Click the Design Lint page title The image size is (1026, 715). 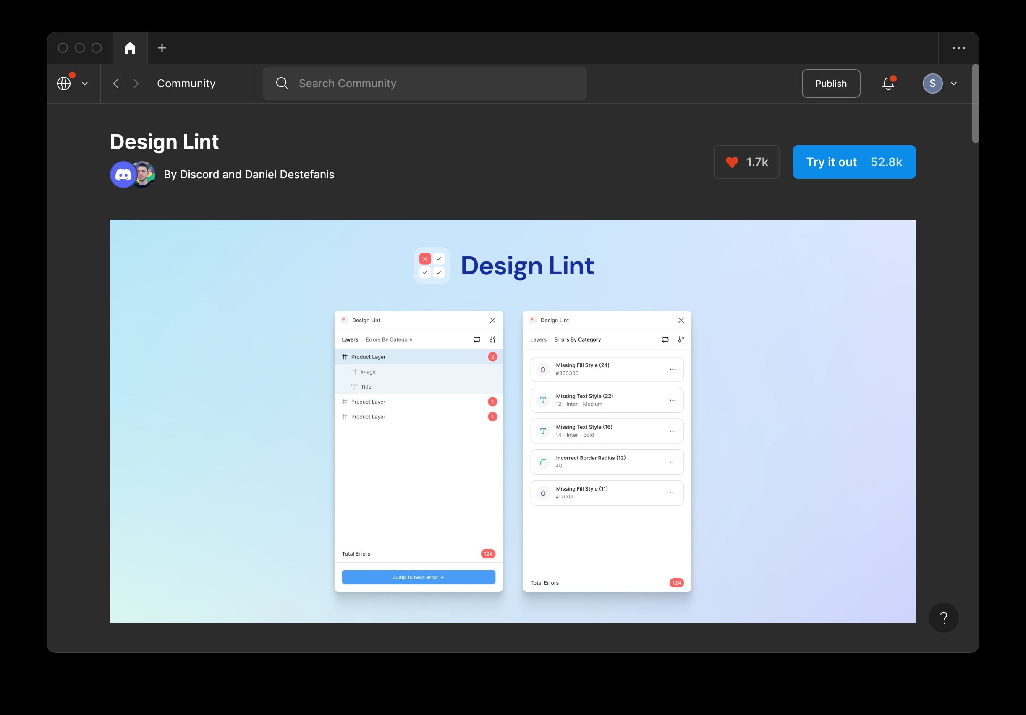165,142
